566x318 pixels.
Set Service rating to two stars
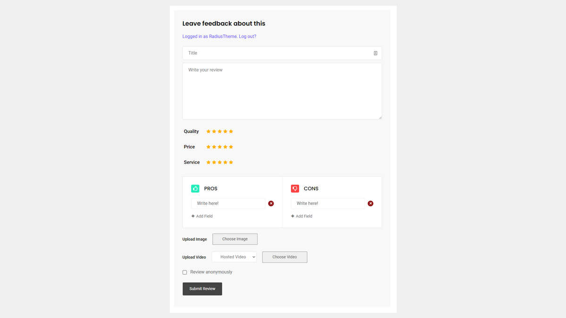(214, 163)
